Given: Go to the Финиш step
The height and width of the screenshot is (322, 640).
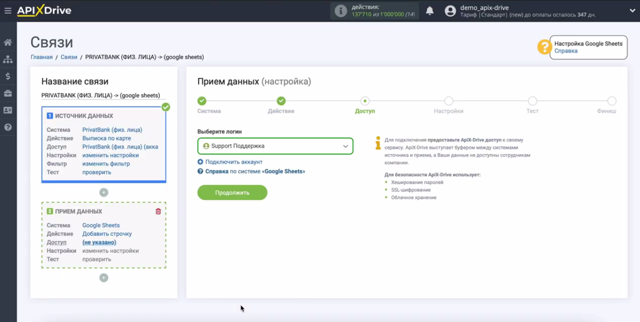Looking at the screenshot, I should [x=612, y=101].
